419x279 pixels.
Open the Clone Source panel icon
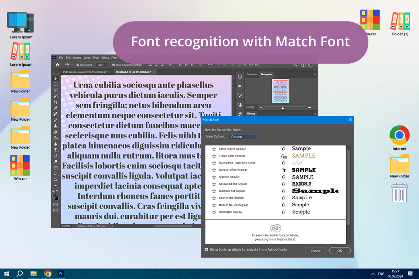pos(240,105)
